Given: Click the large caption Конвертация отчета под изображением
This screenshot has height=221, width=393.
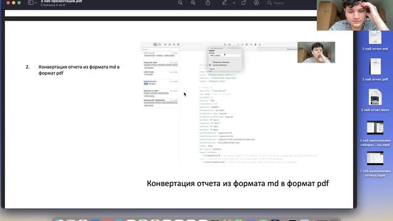Looking at the screenshot, I should click(x=238, y=184).
